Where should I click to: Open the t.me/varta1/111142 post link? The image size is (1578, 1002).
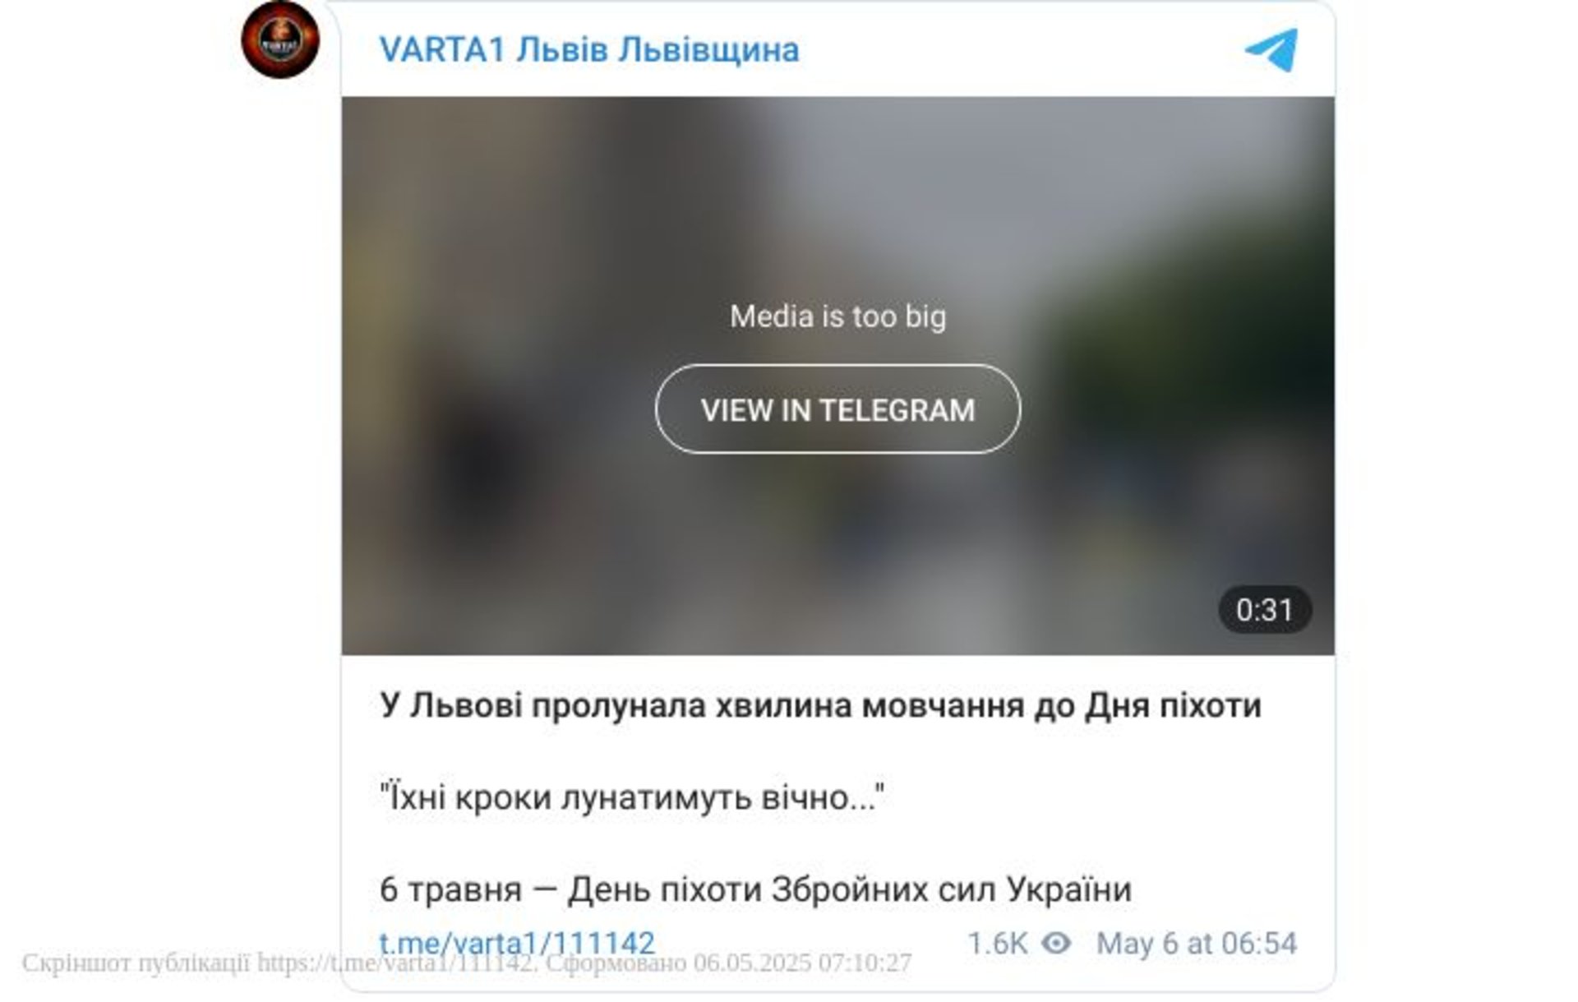coord(517,943)
